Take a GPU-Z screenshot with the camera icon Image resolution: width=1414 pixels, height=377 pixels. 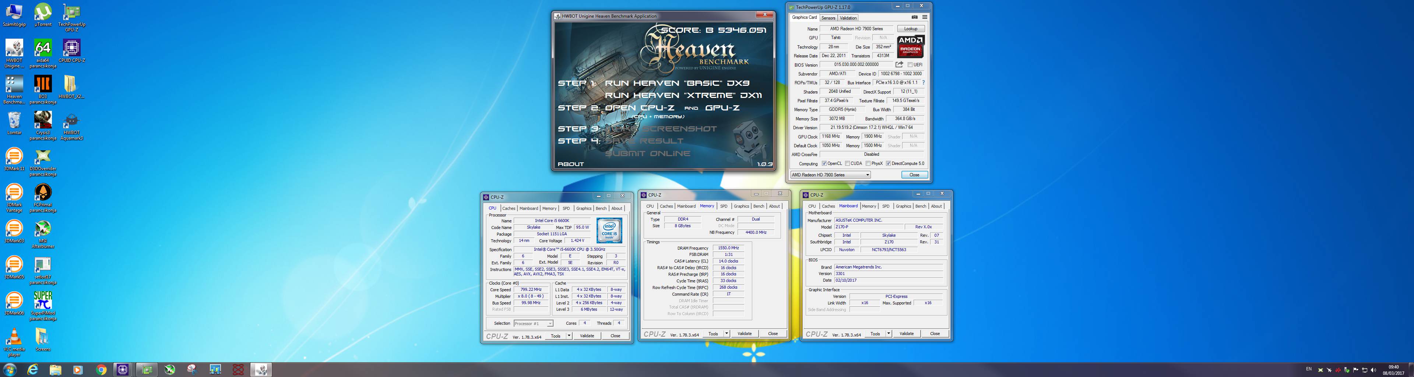[x=914, y=18]
